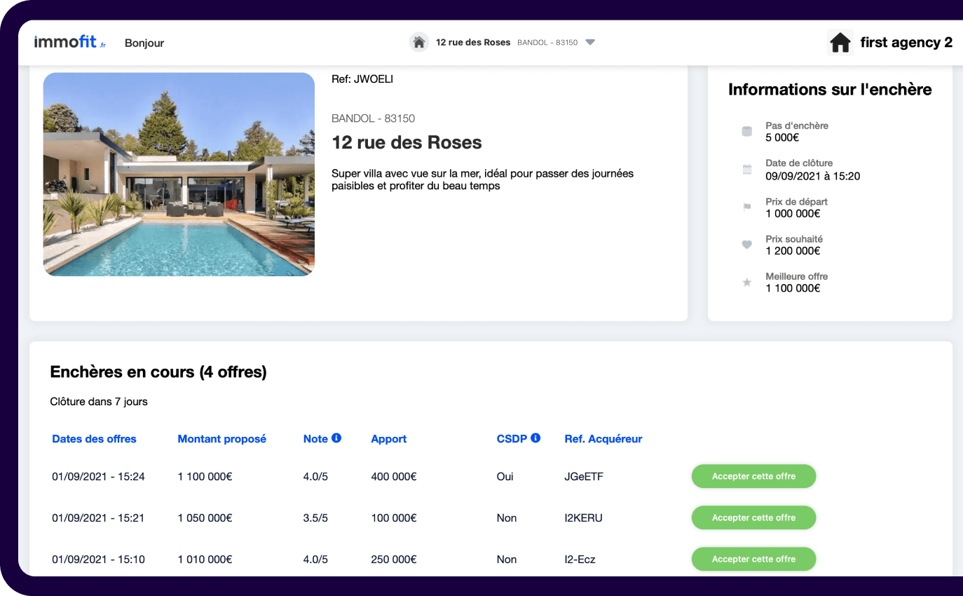This screenshot has width=963, height=596.
Task: Accept the 1 010 000€ offer from I2-Ecz
Action: coord(753,559)
